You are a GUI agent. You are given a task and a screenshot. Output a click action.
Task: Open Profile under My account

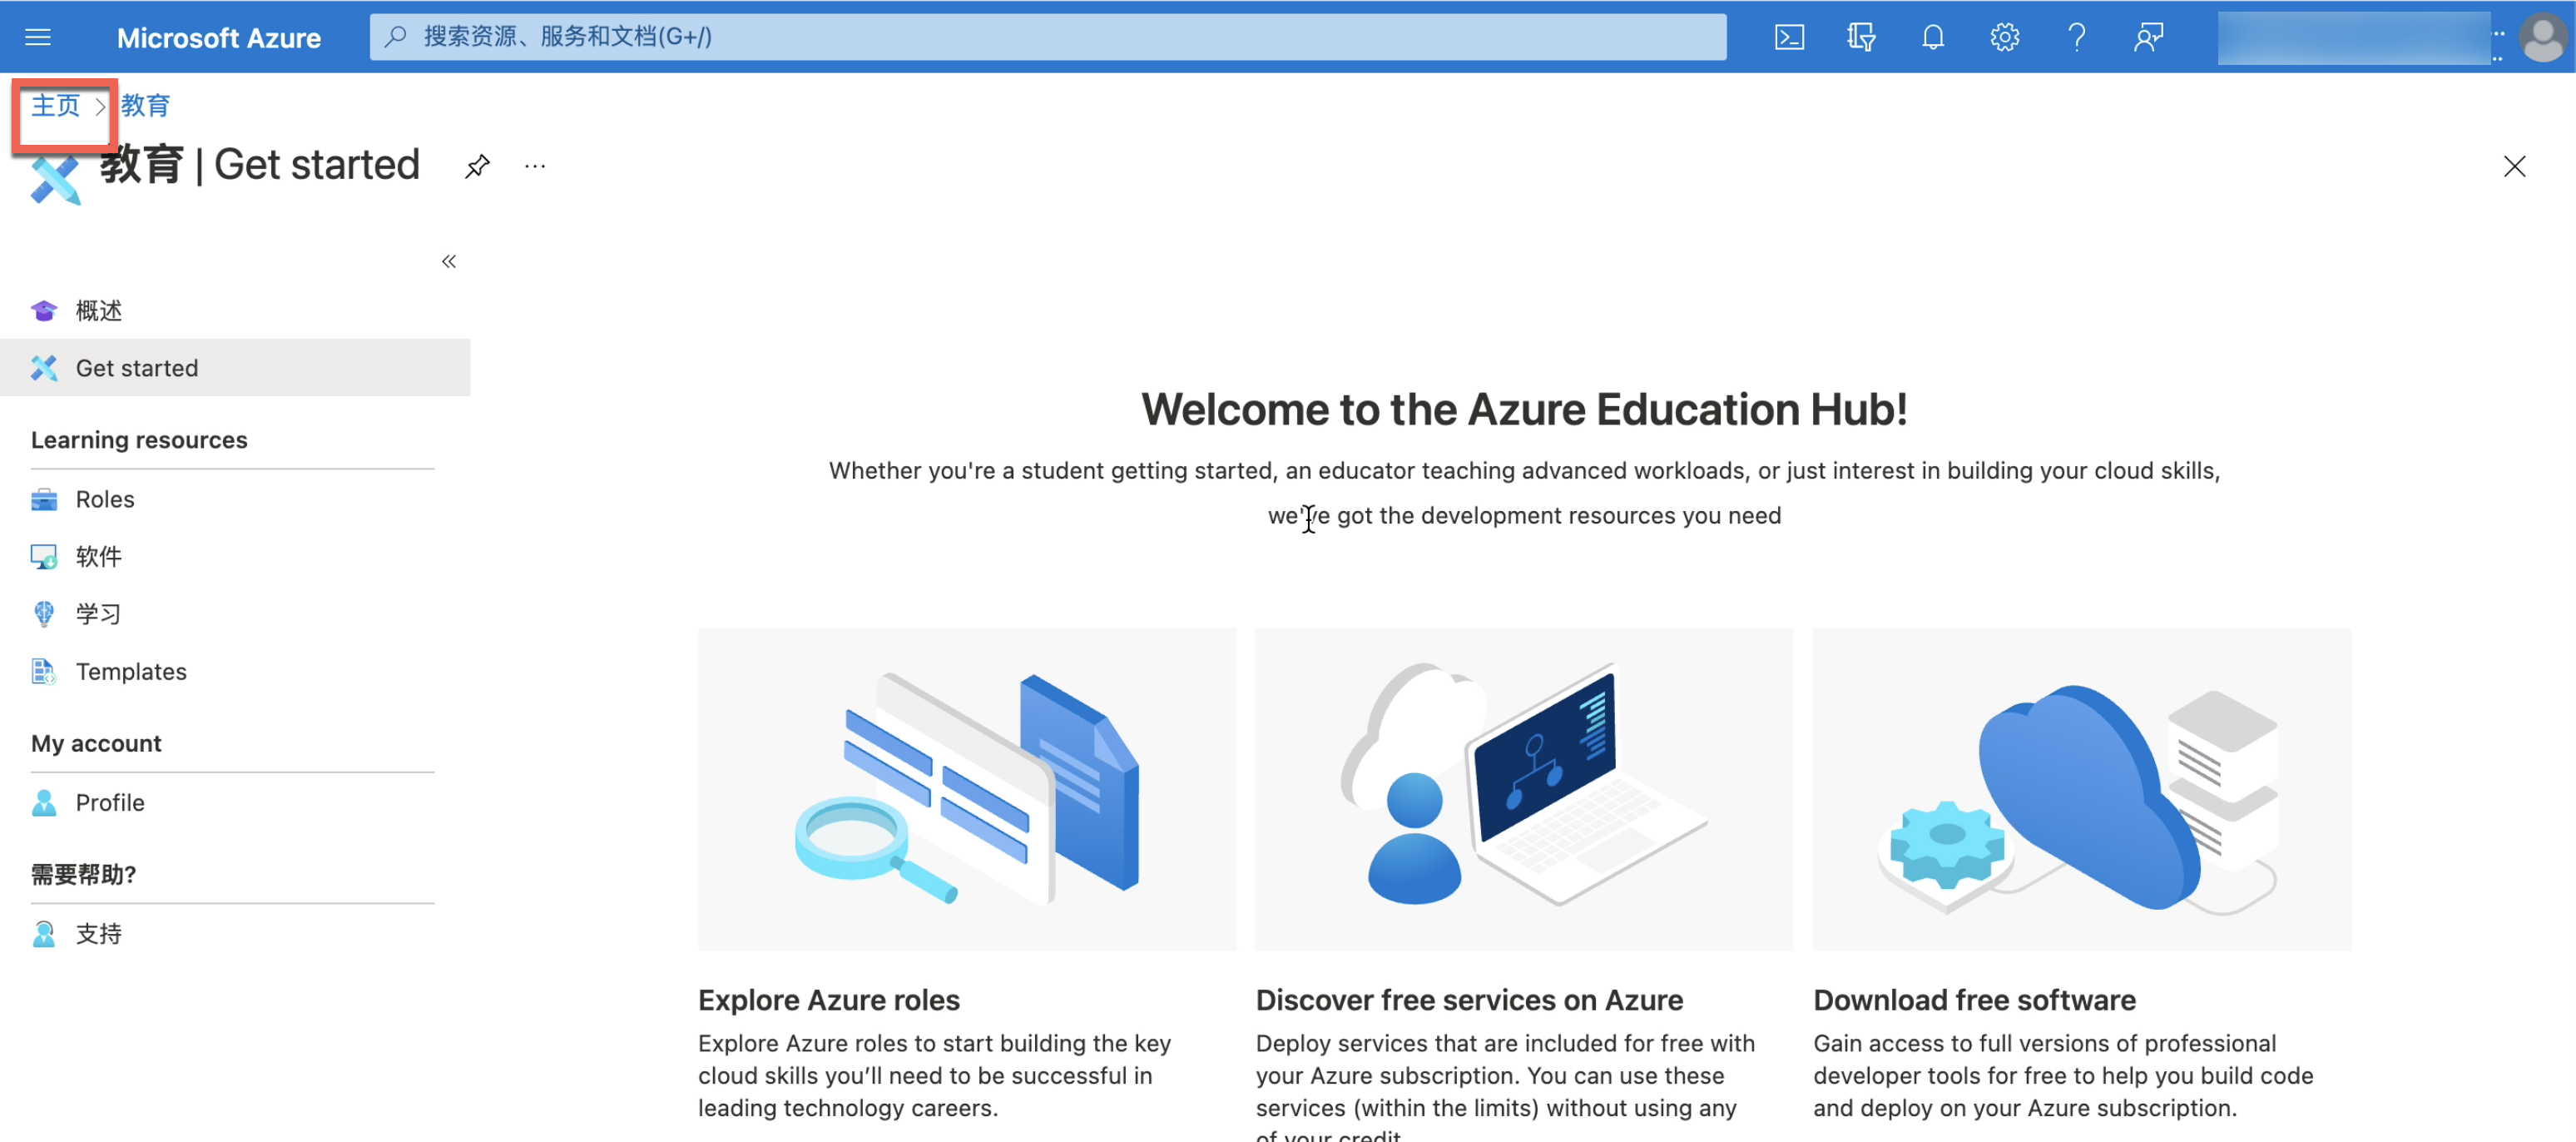point(109,802)
